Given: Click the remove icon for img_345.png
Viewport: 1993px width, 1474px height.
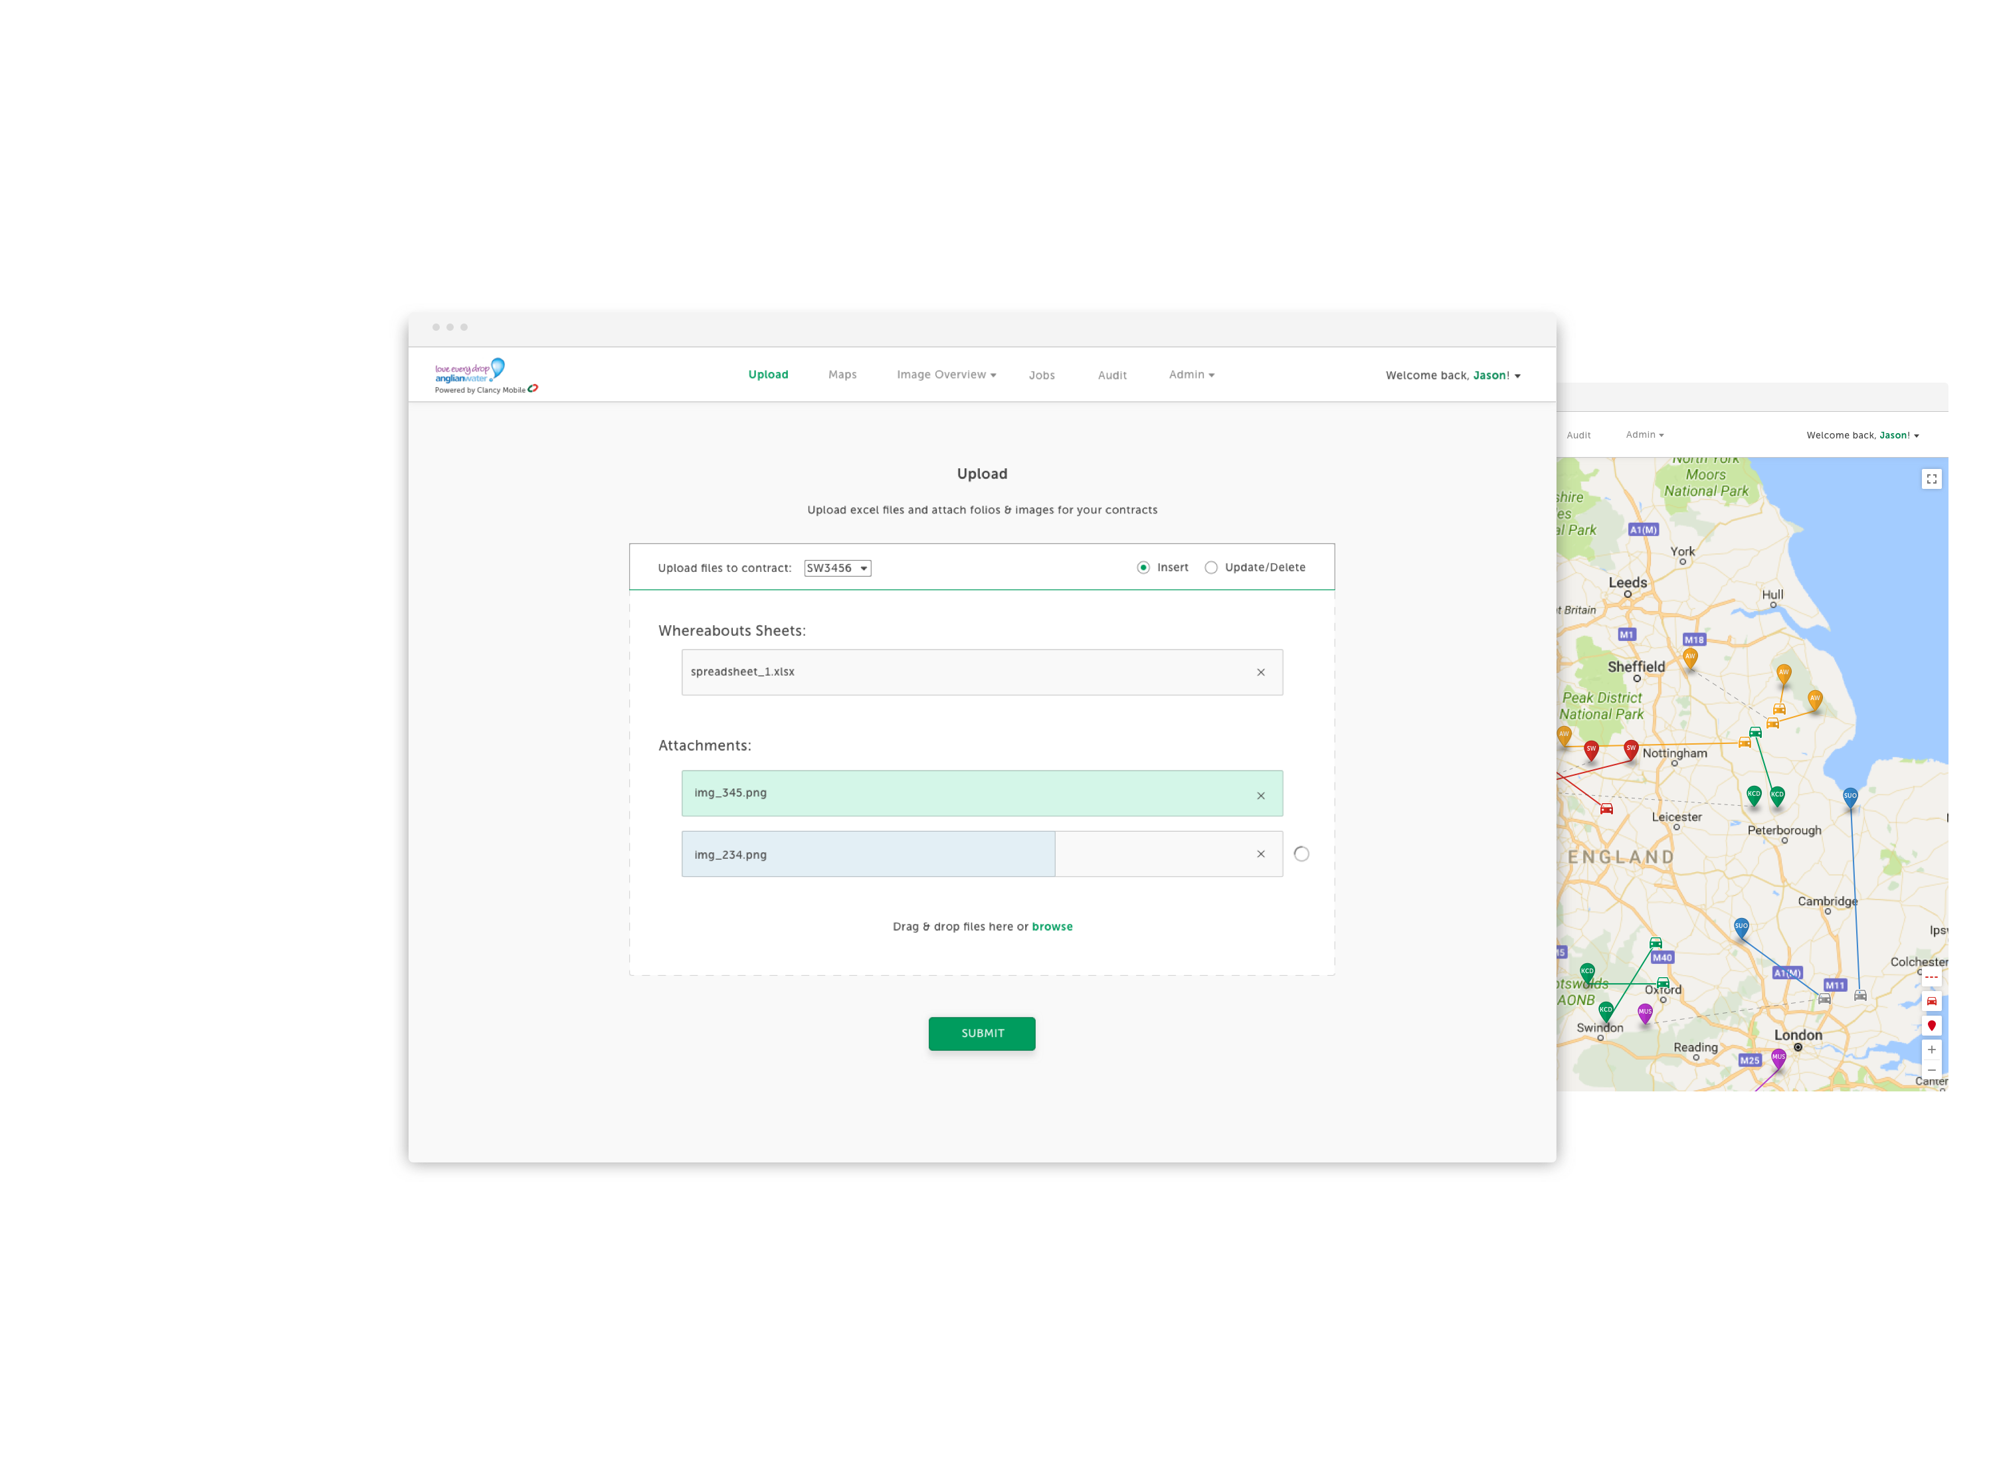Looking at the screenshot, I should [x=1260, y=796].
